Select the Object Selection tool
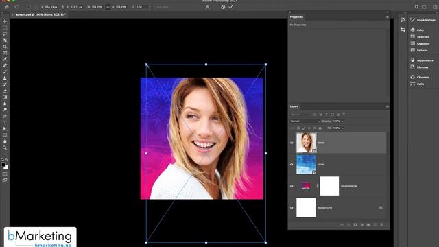This screenshot has width=439, height=247. [5, 40]
